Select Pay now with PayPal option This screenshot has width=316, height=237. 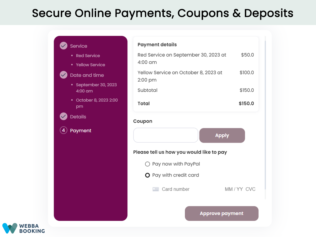click(147, 164)
